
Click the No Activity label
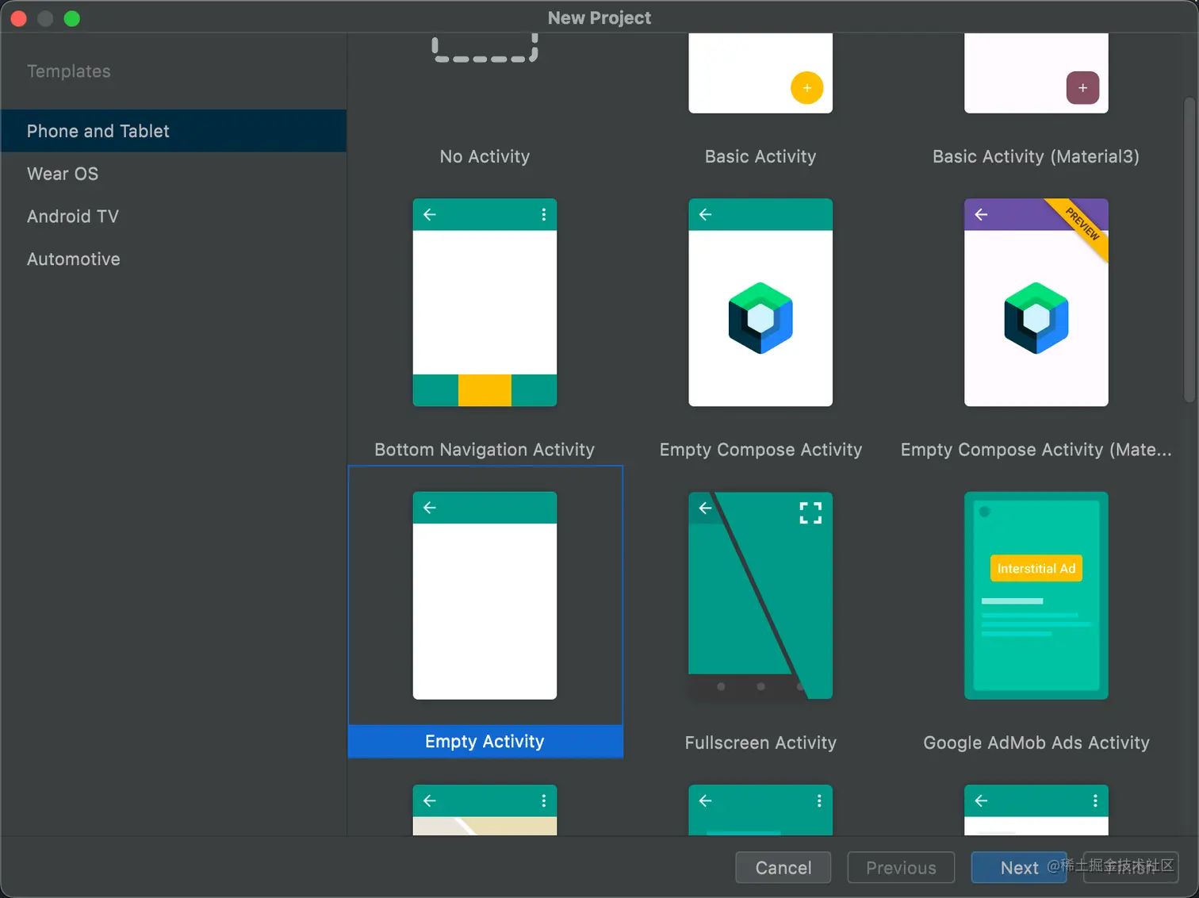click(485, 156)
